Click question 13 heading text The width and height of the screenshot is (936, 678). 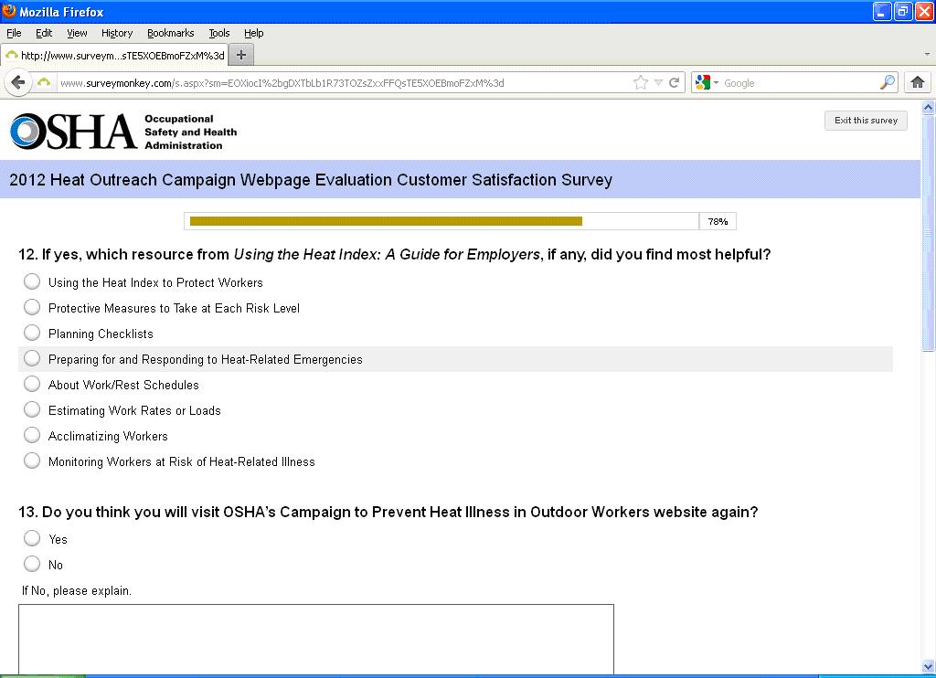tap(388, 512)
